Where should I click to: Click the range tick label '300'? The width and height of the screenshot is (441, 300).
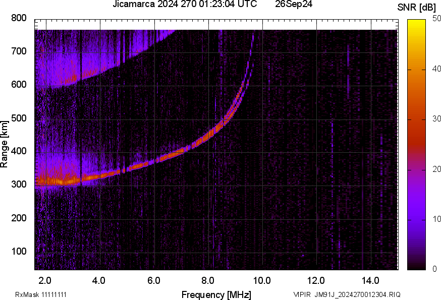[19, 185]
